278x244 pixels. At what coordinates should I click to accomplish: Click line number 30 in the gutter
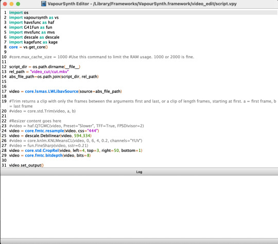pos(4,160)
